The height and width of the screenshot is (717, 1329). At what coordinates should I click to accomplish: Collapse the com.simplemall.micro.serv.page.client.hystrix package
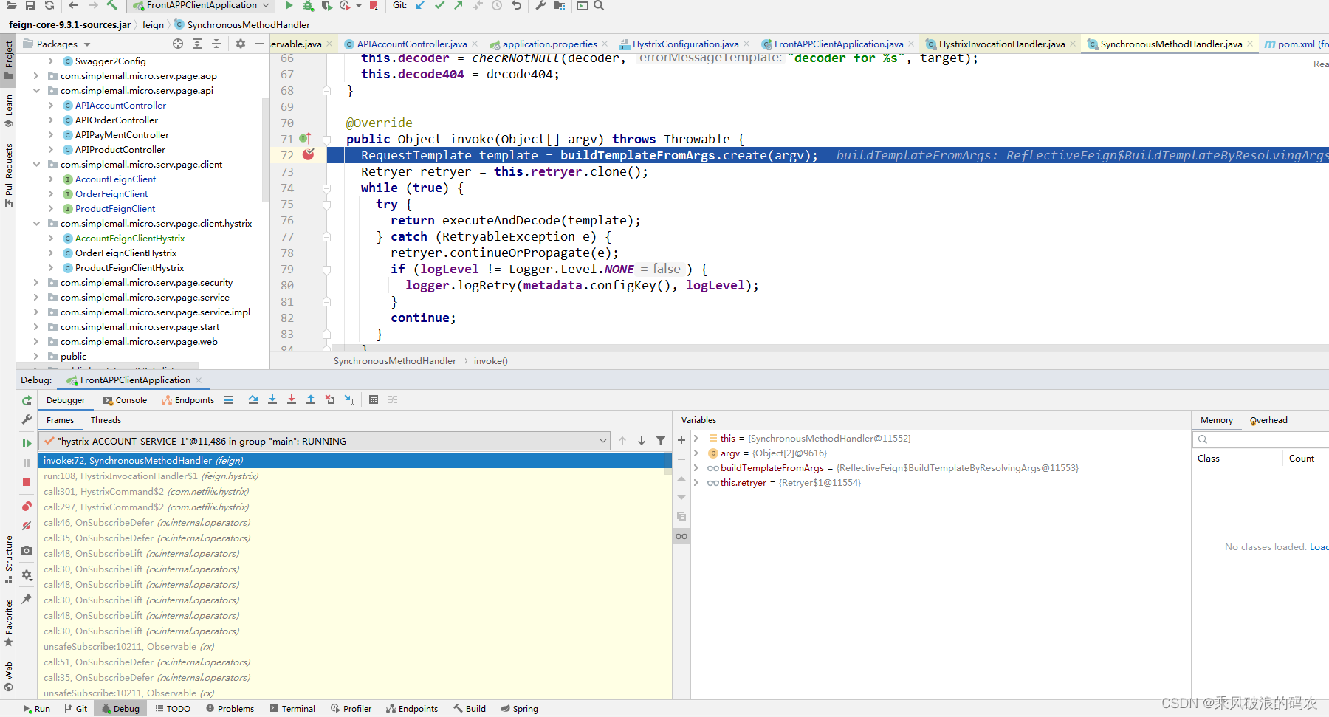[36, 223]
